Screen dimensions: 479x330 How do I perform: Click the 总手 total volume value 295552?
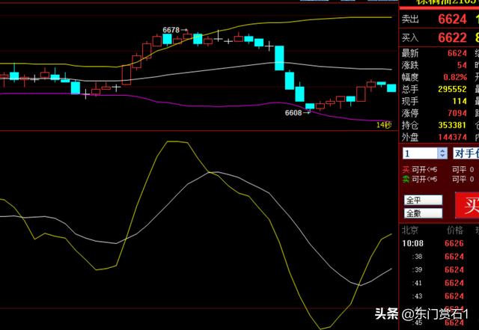coord(445,88)
